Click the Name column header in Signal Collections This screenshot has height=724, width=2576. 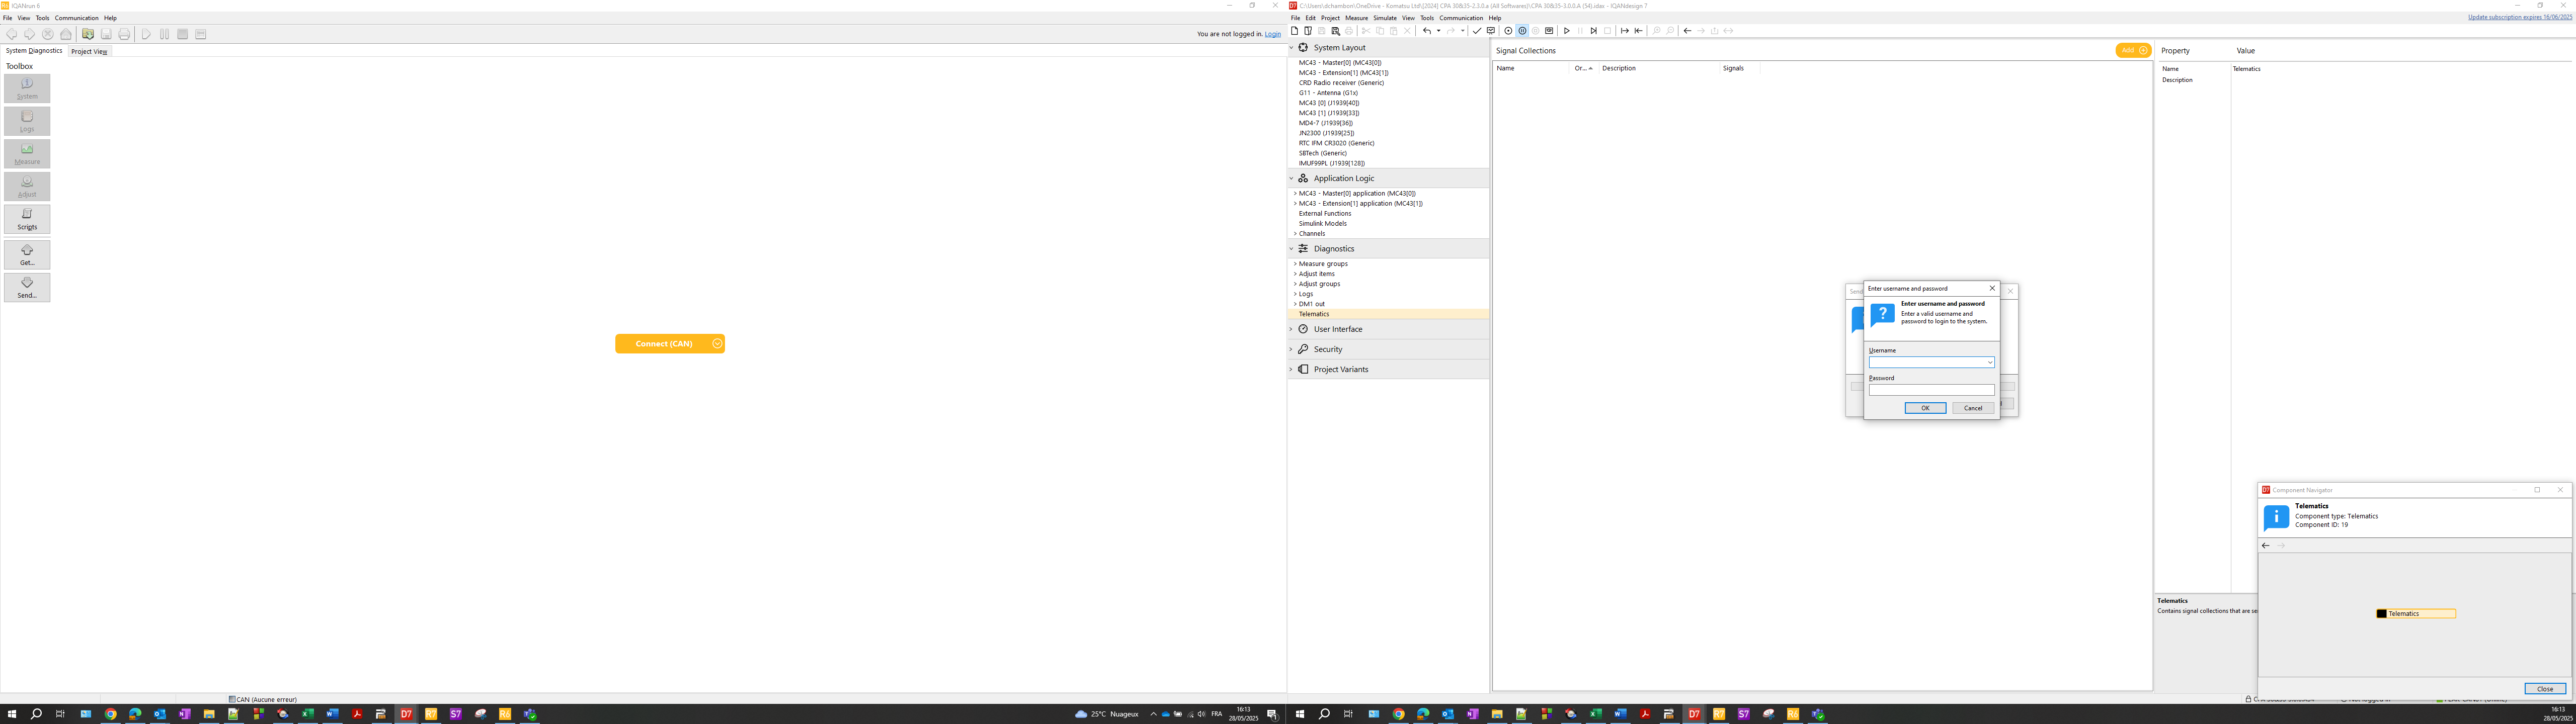click(x=1532, y=68)
